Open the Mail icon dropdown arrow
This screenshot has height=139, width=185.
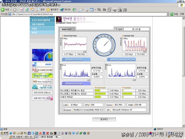[x=83, y=10]
